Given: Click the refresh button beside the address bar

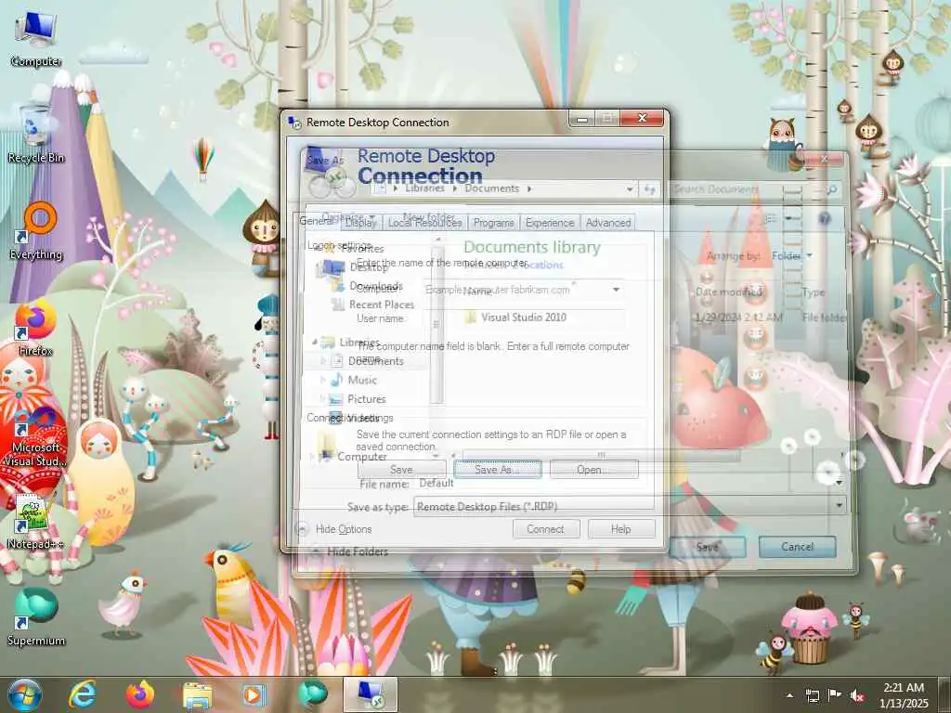Looking at the screenshot, I should pos(649,189).
